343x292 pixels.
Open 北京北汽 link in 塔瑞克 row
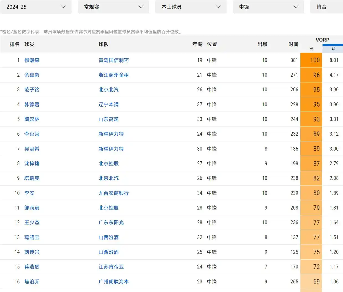point(109,178)
